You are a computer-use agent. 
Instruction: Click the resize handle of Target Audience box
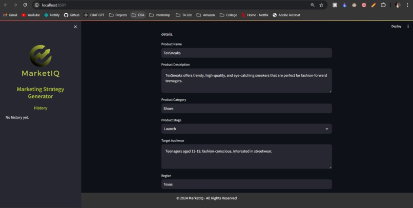331,167
